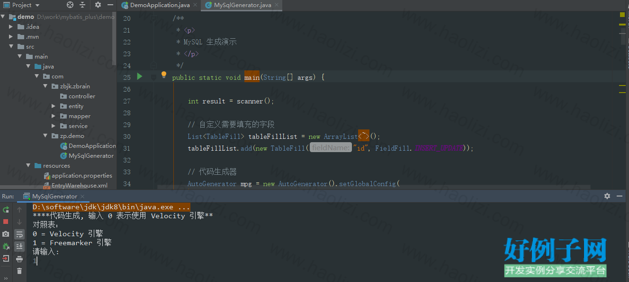Clear console with trash can icon
The image size is (629, 282).
tap(19, 271)
